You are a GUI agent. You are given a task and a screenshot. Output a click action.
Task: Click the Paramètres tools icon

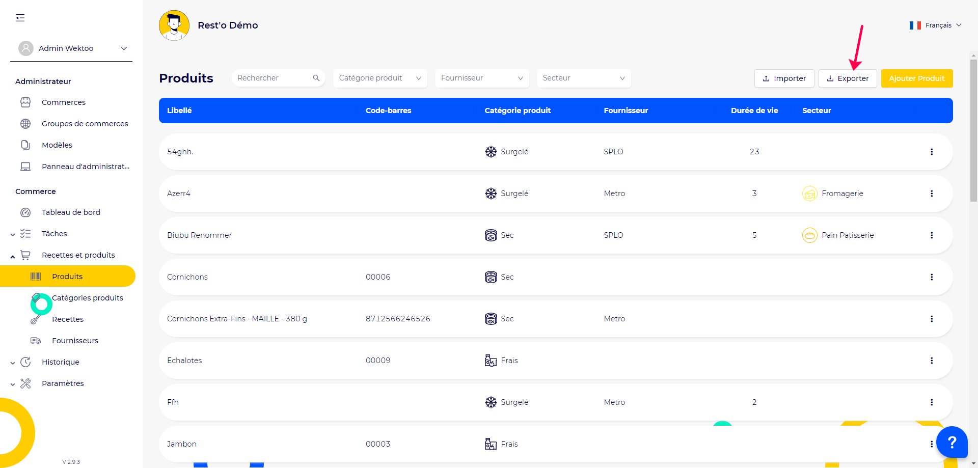tap(25, 383)
